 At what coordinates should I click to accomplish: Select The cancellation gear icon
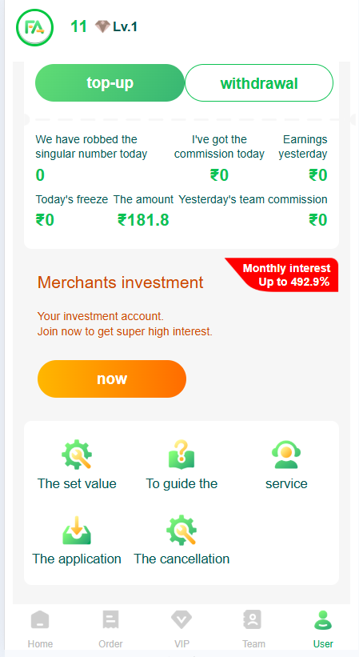click(x=181, y=530)
